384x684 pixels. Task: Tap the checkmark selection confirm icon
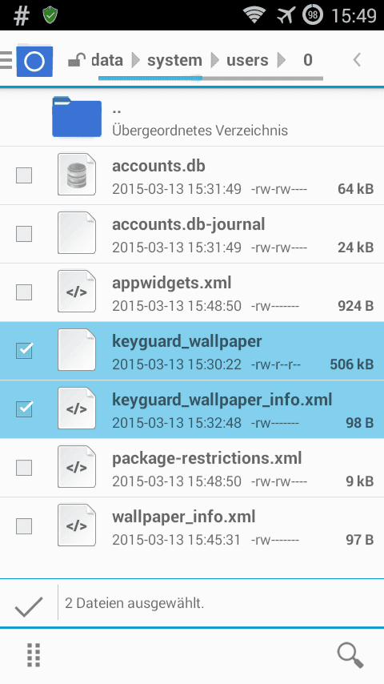[29, 606]
